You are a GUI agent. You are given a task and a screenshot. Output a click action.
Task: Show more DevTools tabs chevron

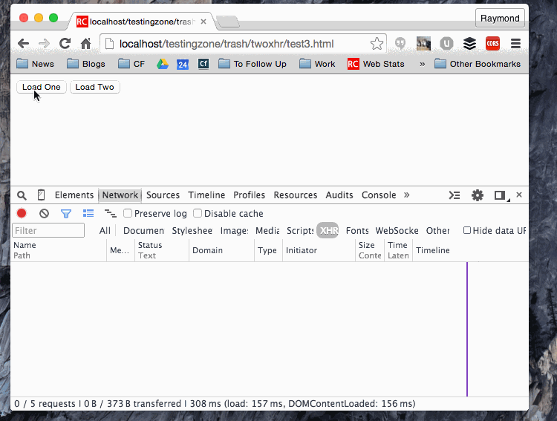click(x=406, y=195)
